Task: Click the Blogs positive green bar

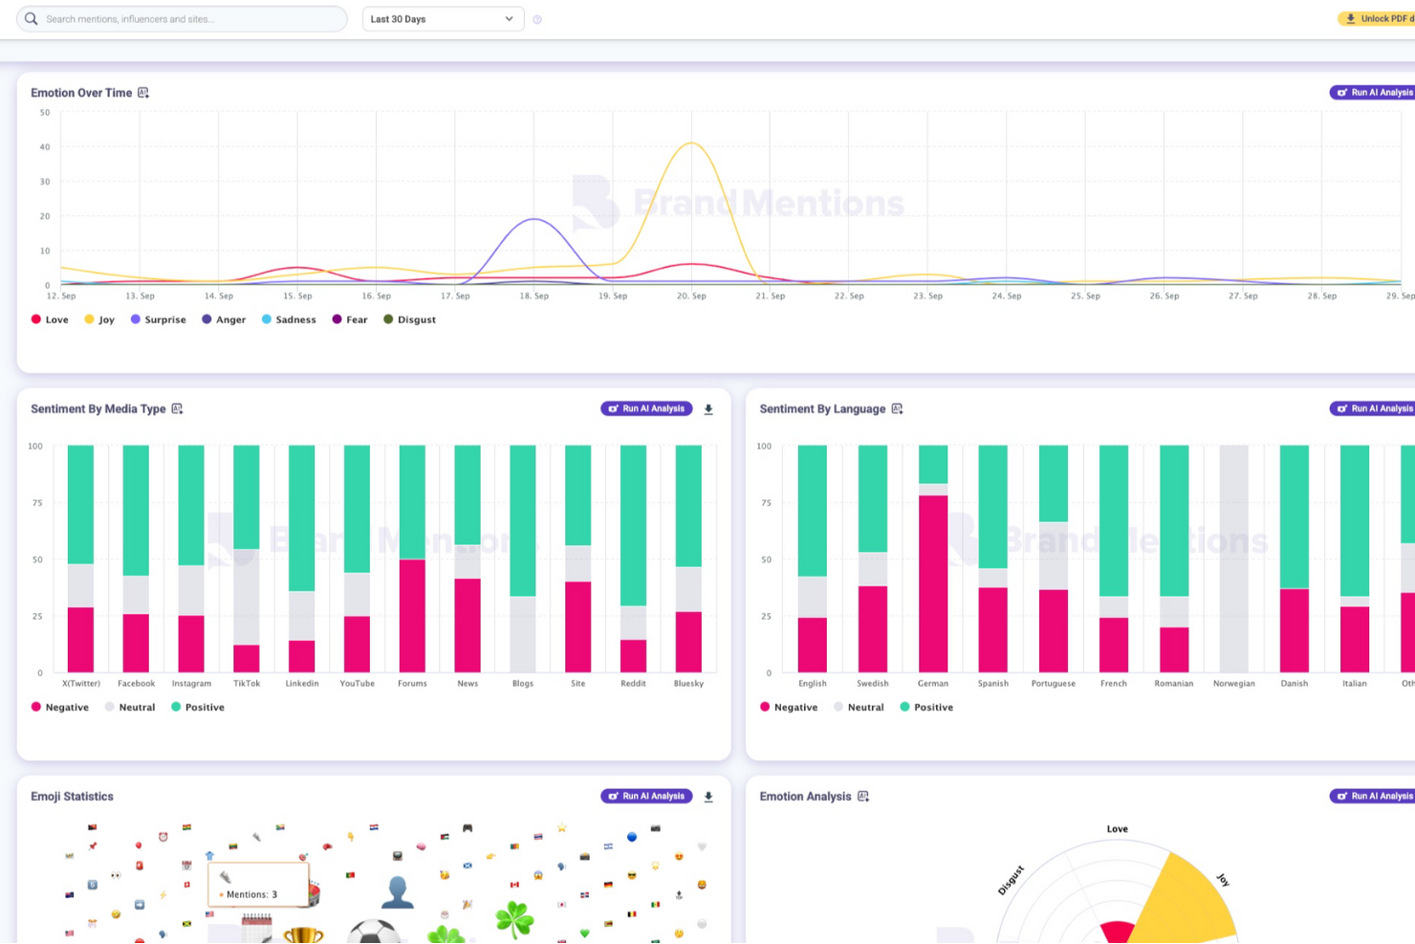Action: tap(523, 521)
